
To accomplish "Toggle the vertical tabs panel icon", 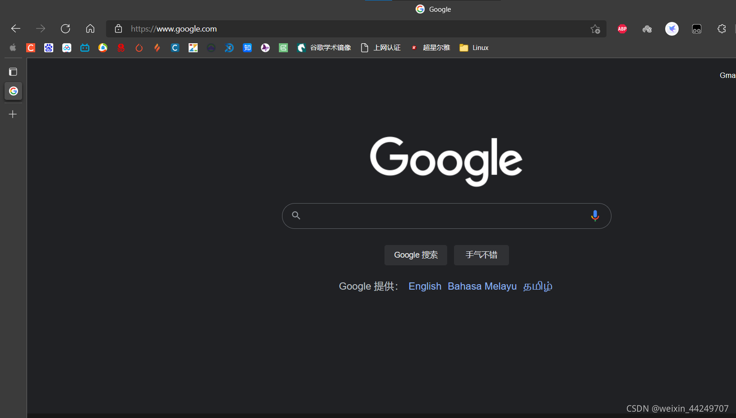I will click(13, 72).
